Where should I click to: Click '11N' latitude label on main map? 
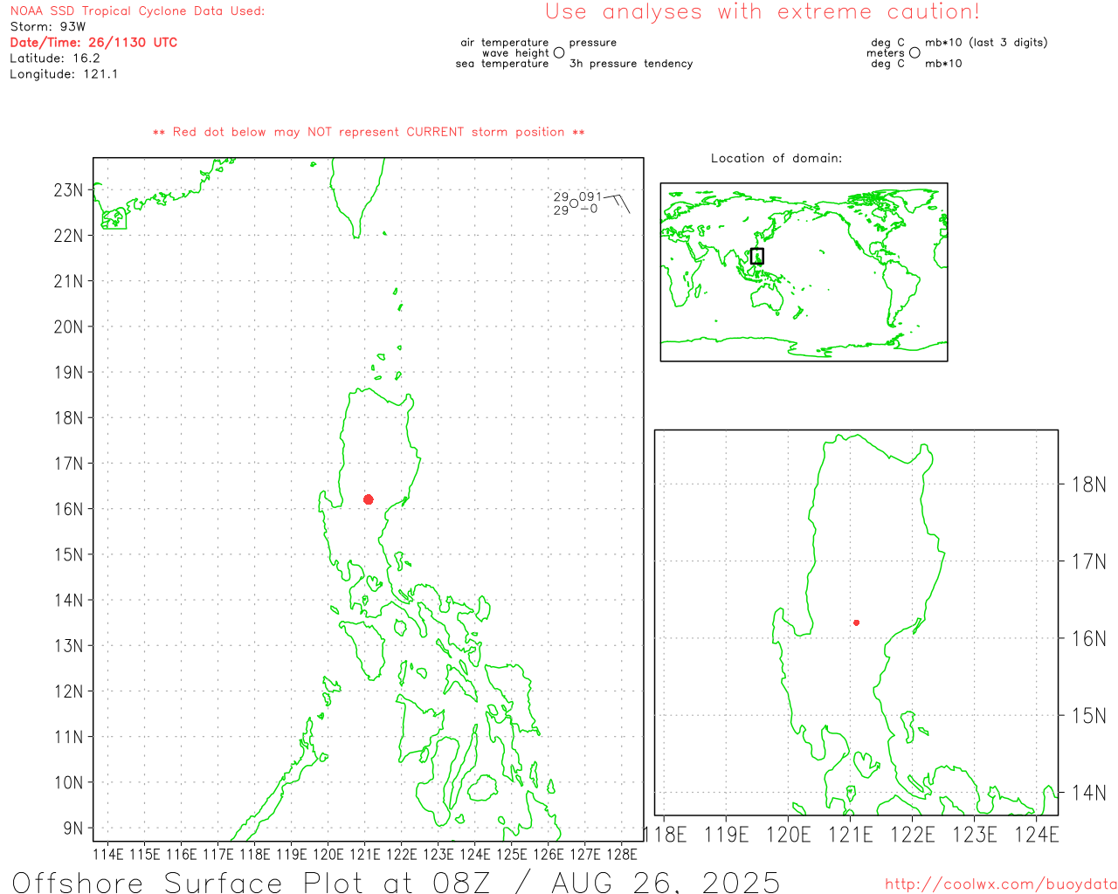[x=68, y=737]
